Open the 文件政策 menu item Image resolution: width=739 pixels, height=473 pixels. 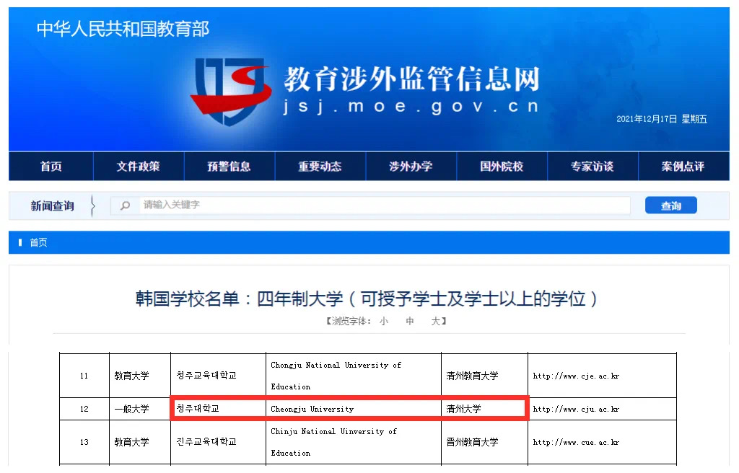tap(139, 167)
